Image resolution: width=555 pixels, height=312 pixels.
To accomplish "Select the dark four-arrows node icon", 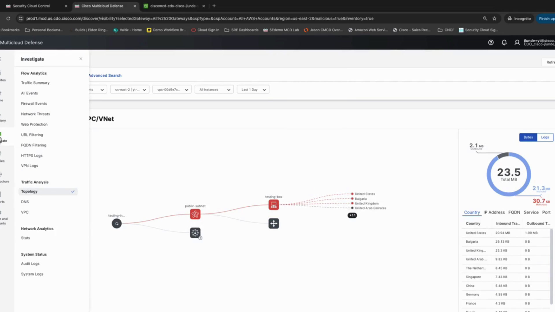I will click(x=274, y=223).
